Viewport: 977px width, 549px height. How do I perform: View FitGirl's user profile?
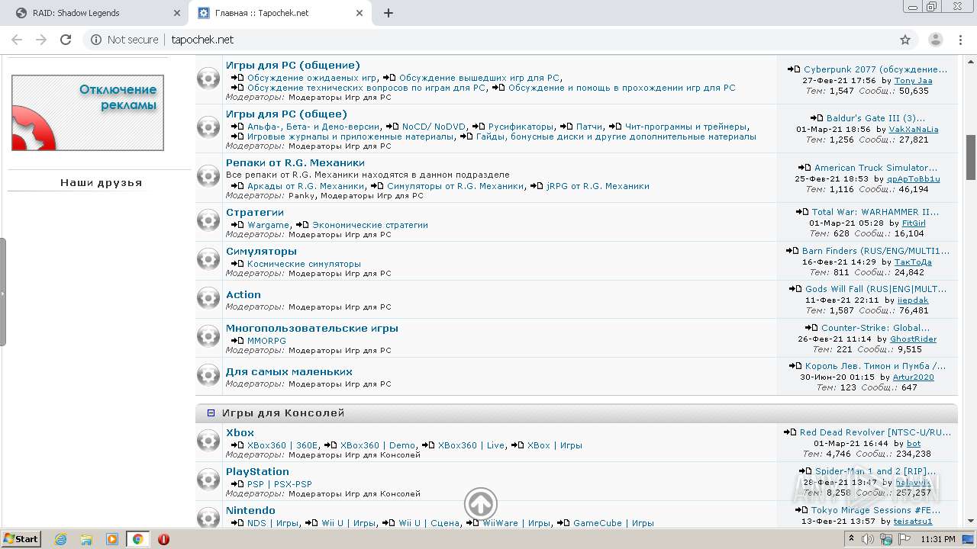[x=914, y=223]
